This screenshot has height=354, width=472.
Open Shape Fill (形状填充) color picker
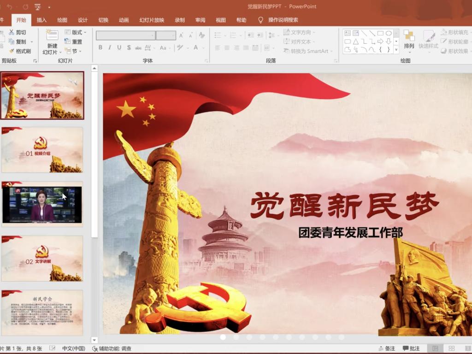(454, 32)
